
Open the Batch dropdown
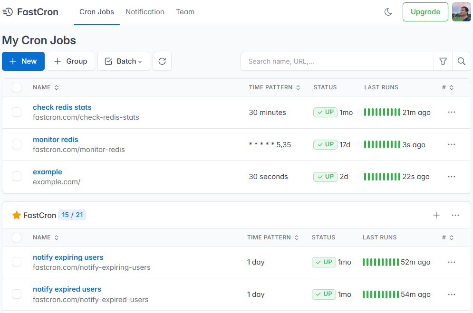click(x=124, y=61)
